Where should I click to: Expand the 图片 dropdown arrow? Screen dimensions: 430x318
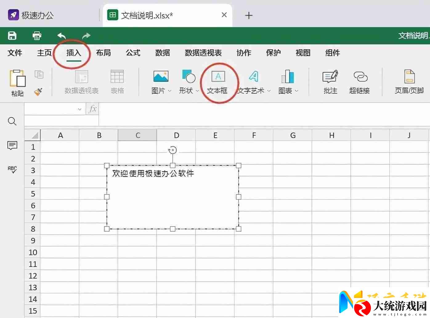tap(169, 91)
